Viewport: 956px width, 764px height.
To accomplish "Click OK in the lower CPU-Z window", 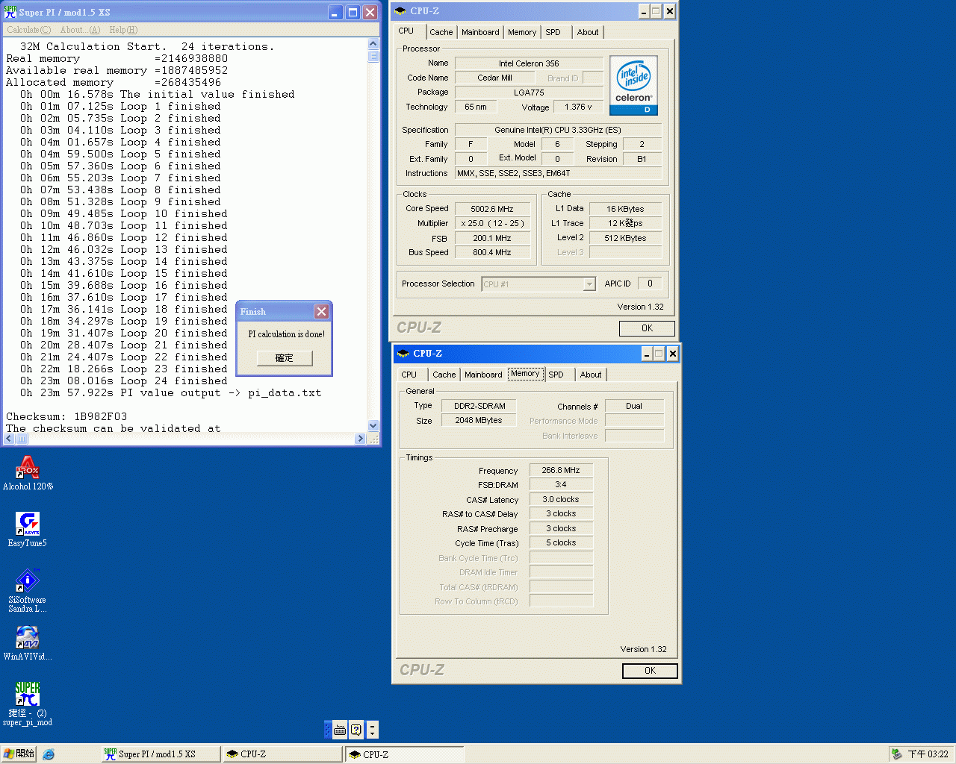I will [x=650, y=671].
